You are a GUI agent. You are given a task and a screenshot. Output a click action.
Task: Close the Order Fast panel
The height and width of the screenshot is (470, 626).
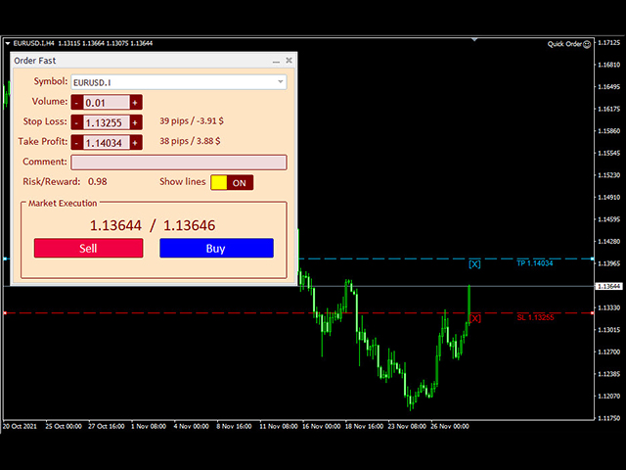(288, 61)
